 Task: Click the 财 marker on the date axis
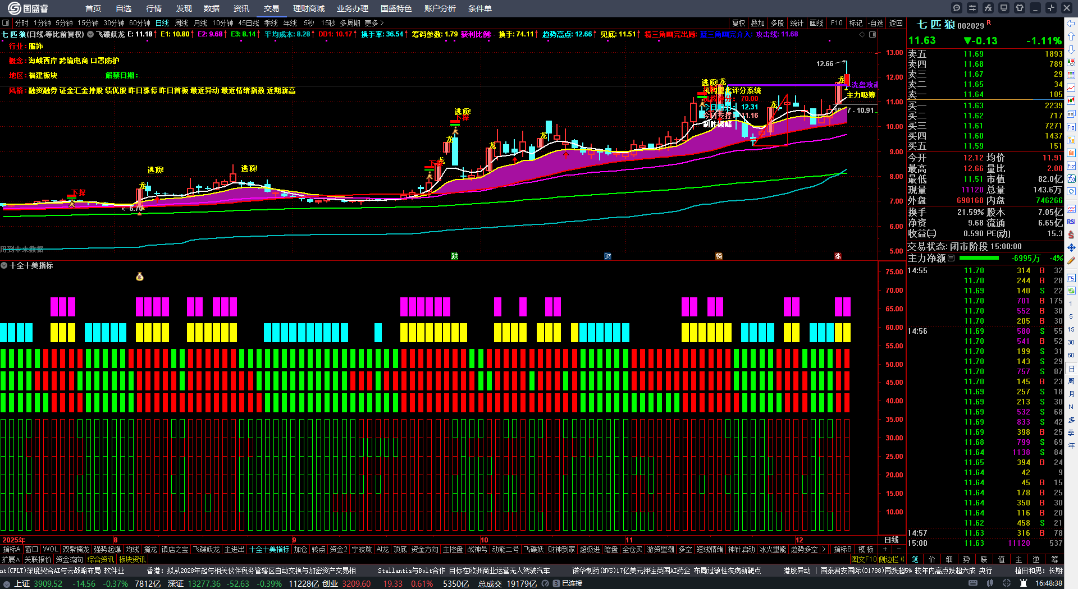(607, 256)
